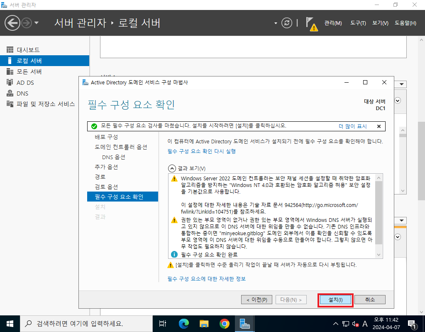Open the navigation history dropdown arrow
The height and width of the screenshot is (332, 425).
coord(37,23)
